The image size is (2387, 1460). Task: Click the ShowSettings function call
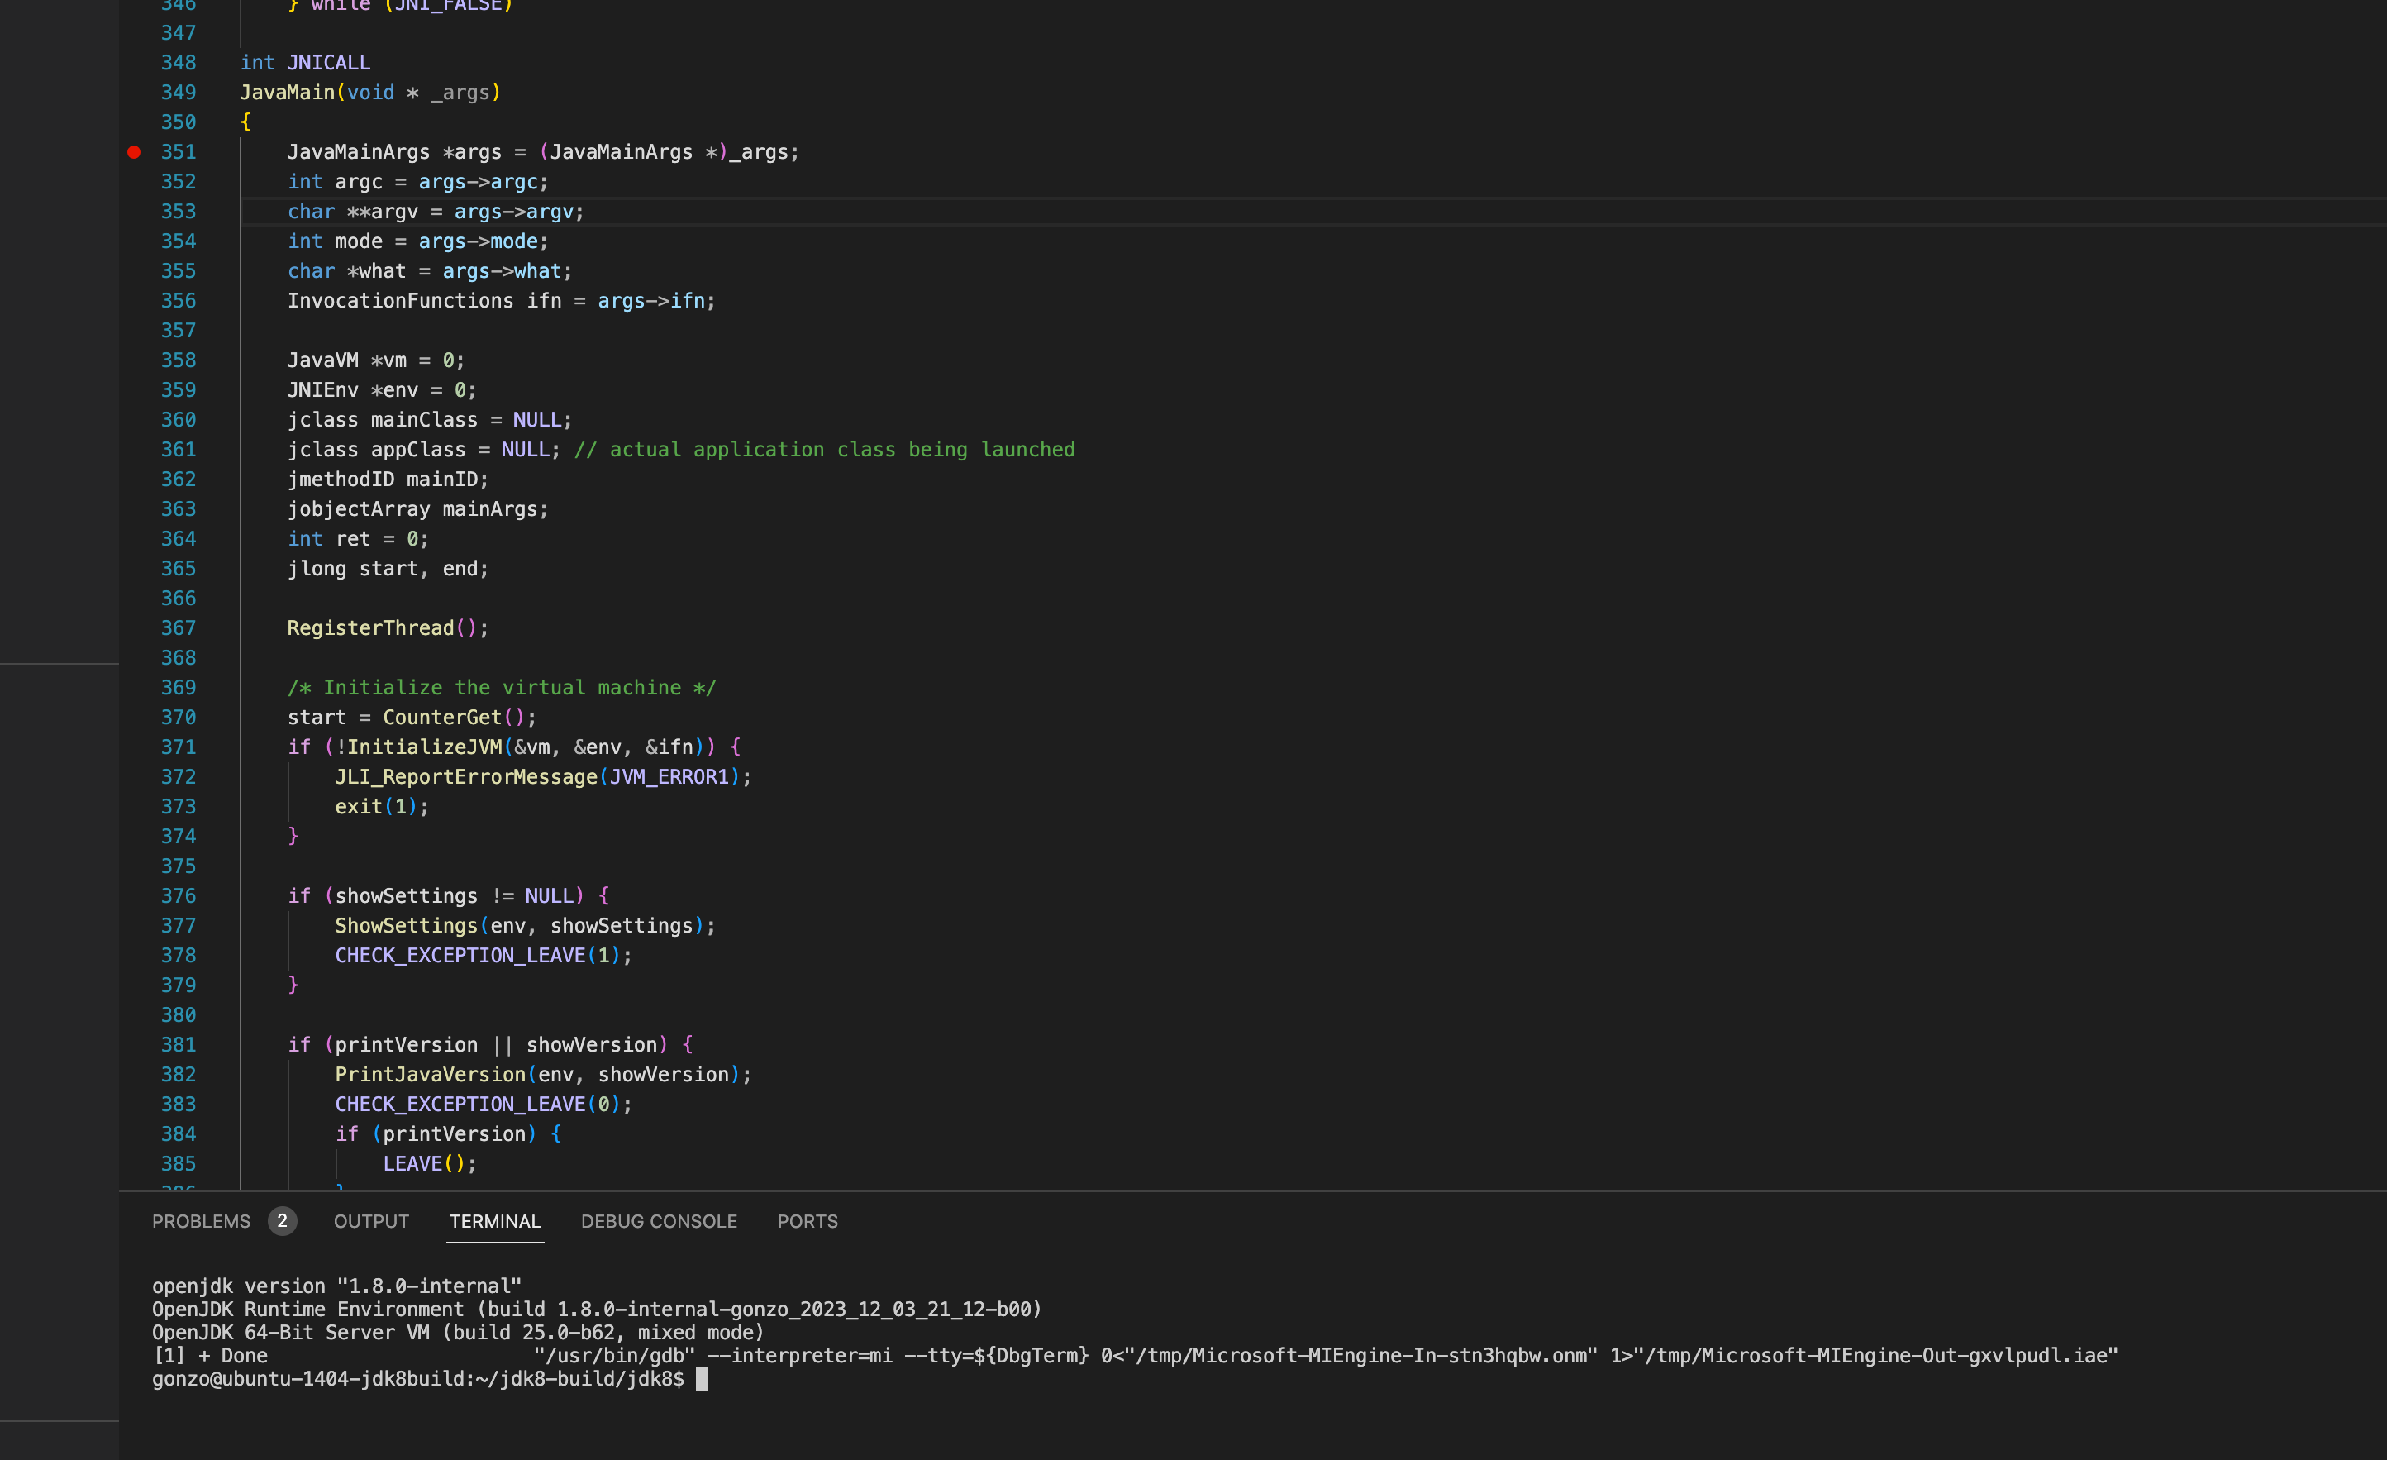(x=406, y=925)
